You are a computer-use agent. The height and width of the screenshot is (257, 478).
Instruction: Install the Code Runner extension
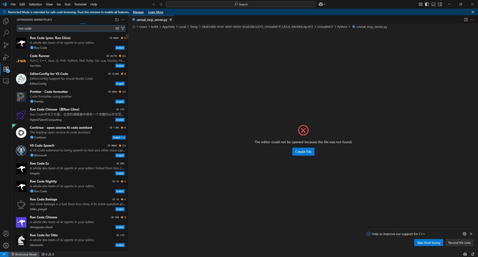pos(120,66)
